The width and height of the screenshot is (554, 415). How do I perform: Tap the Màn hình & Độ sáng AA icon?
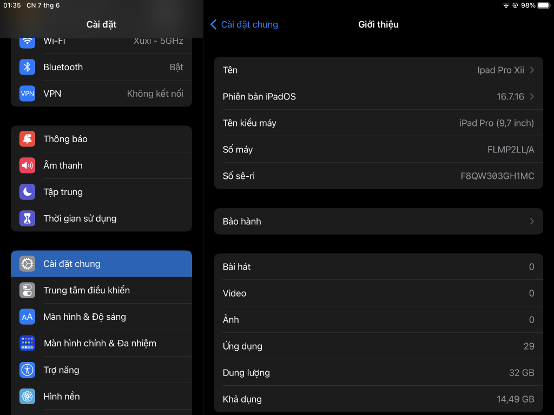[27, 317]
